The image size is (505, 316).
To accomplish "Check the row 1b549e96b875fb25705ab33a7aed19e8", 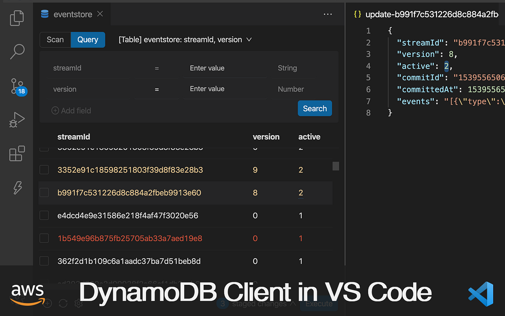I will 44,238.
